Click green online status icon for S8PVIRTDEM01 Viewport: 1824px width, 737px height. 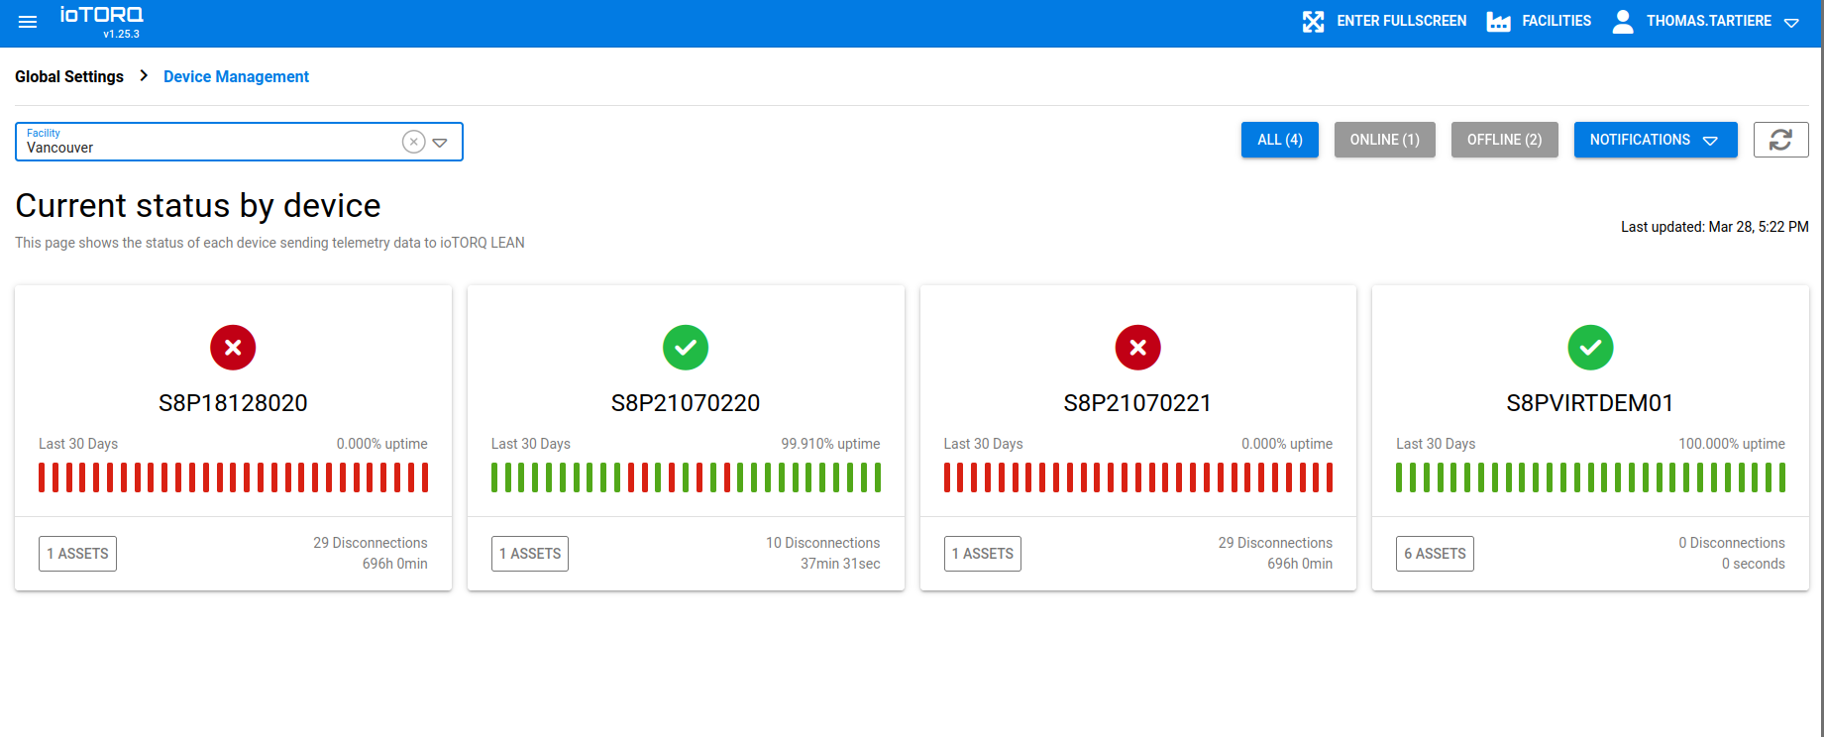pyautogui.click(x=1590, y=348)
